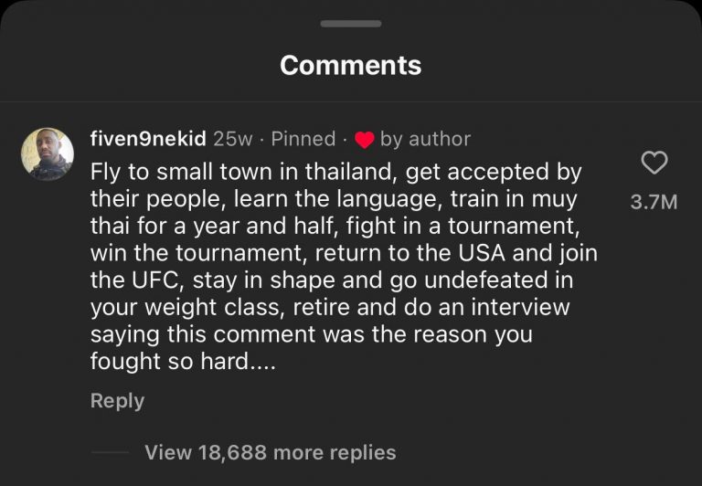Open fiven9nekid's profile picture
This screenshot has width=702, height=486.
48,154
